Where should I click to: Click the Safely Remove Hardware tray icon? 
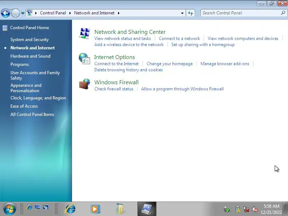pyautogui.click(x=227, y=209)
